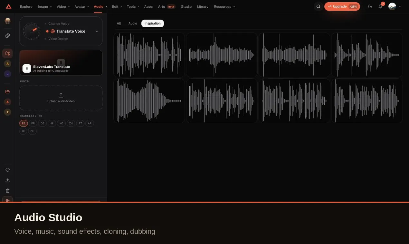Select the purple J workspace in the sidebar
This screenshot has height=244, width=409.
(7, 74)
